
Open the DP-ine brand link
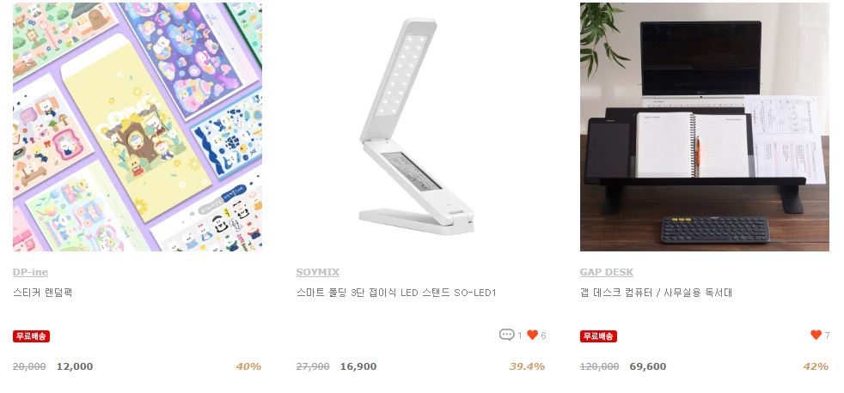click(31, 272)
